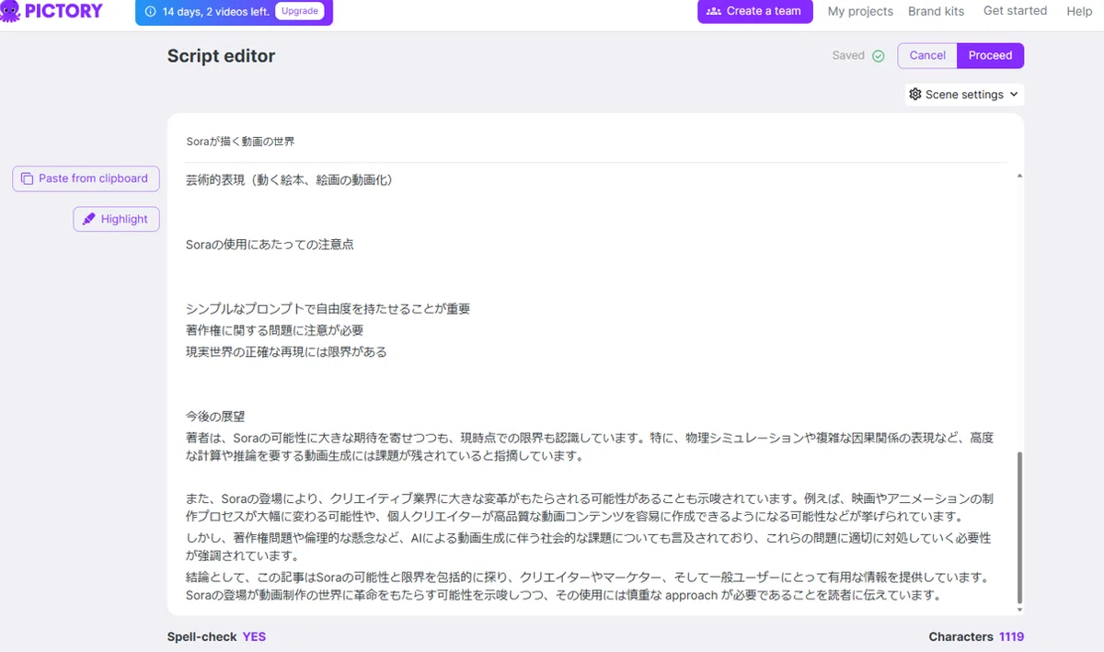Click the title field "Soraが描く動画の世界"
The height and width of the screenshot is (652, 1104).
point(596,142)
